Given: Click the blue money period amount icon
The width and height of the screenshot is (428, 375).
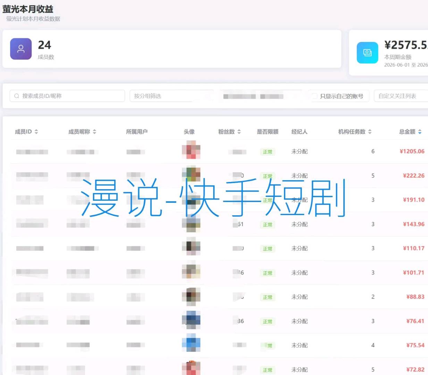Looking at the screenshot, I should coord(367,53).
